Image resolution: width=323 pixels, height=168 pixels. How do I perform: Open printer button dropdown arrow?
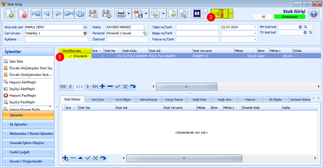[129, 14]
